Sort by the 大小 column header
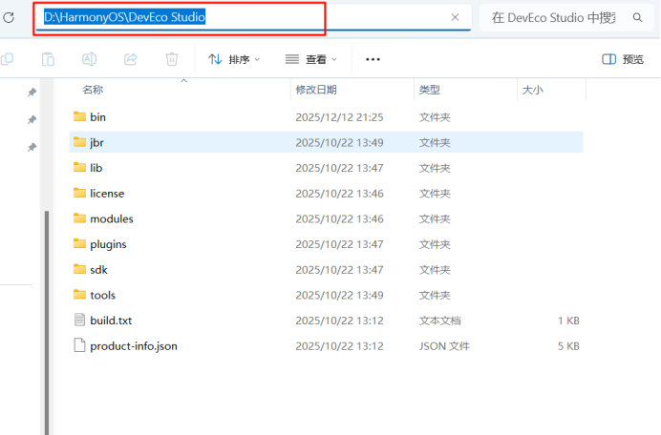 pos(532,90)
